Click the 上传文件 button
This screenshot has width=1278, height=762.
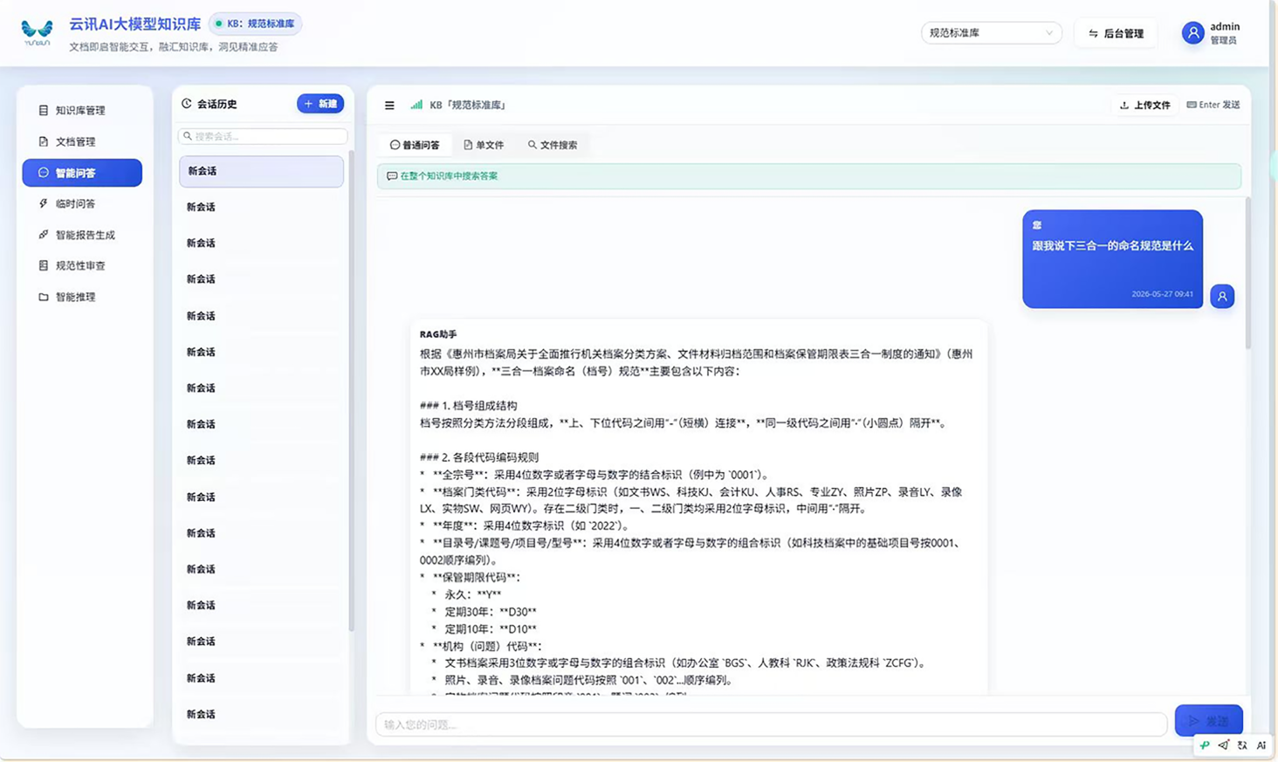(x=1145, y=105)
